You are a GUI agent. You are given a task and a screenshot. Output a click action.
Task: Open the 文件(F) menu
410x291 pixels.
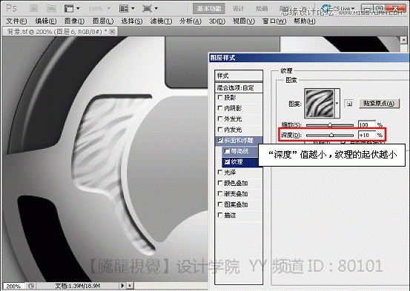click(16, 21)
